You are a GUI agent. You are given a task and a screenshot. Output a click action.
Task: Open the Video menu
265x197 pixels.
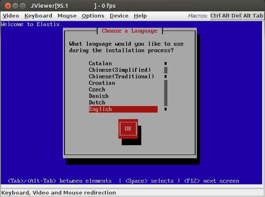(x=11, y=16)
